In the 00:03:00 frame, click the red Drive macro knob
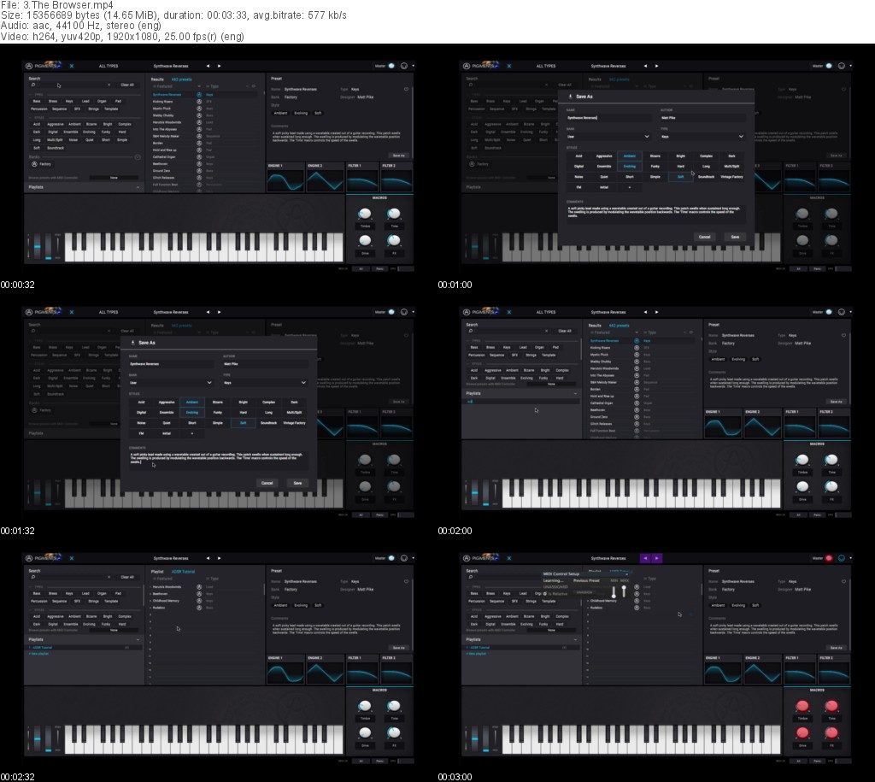 pos(802,733)
